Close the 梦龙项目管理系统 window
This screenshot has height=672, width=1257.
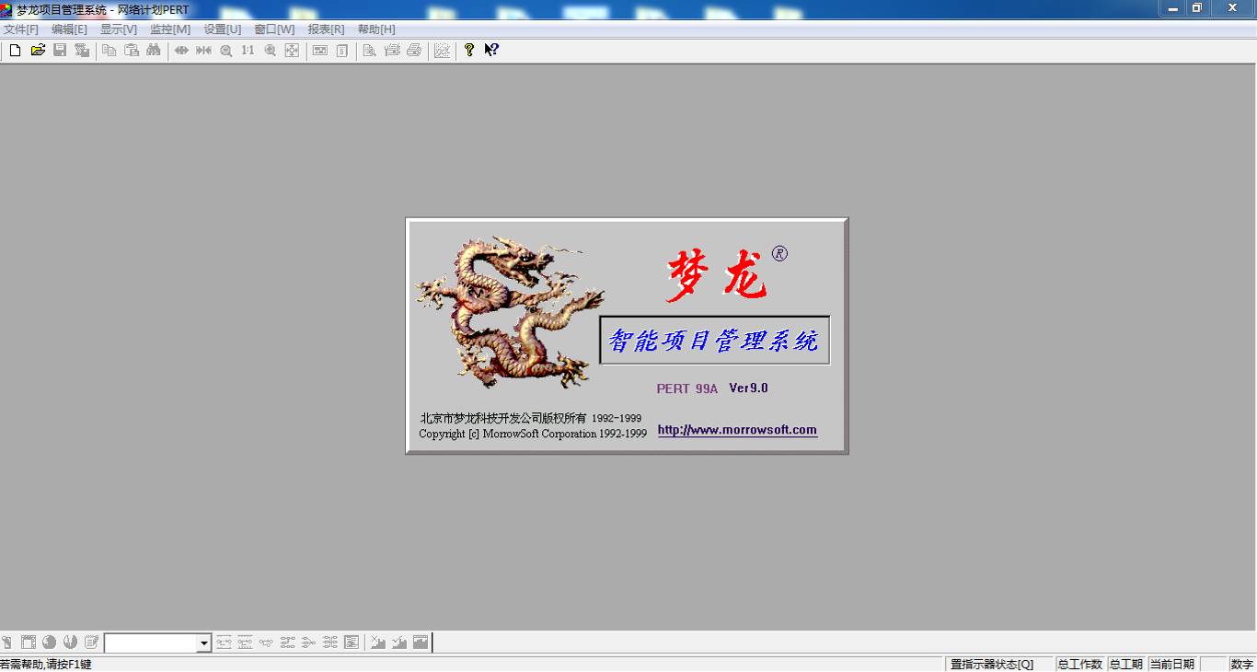pos(1233,8)
